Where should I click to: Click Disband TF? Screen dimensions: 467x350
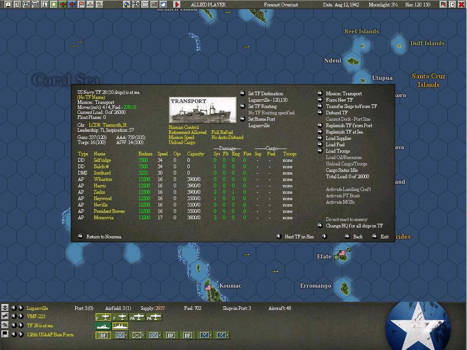pos(337,113)
